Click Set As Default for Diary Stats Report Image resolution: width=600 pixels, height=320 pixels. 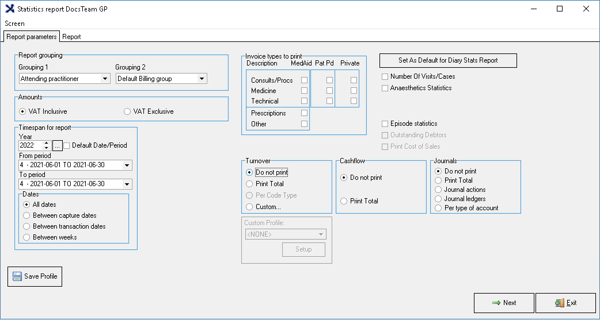click(448, 60)
